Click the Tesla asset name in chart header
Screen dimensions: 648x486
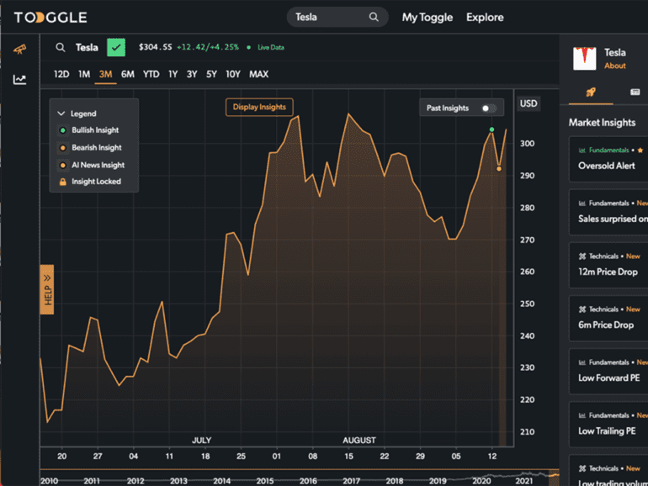87,47
